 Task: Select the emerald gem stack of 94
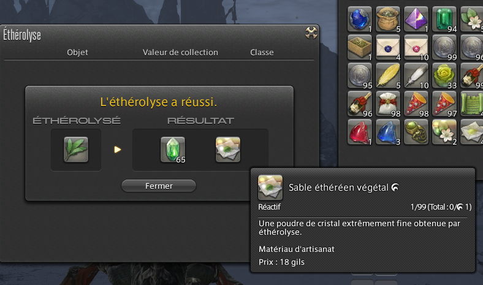(x=444, y=19)
